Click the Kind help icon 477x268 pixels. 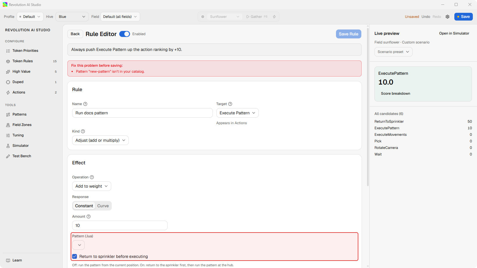point(83,131)
